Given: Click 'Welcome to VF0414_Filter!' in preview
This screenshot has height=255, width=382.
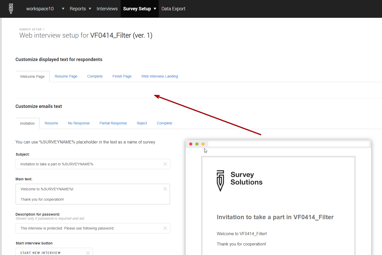Looking at the screenshot, I should (242, 234).
